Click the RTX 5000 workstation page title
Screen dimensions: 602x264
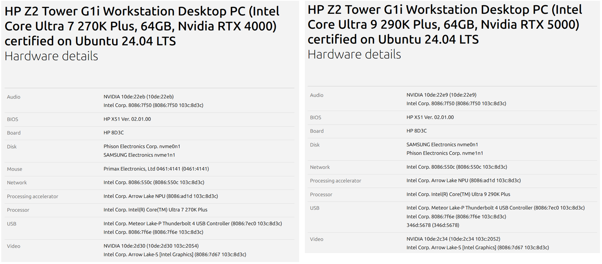pyautogui.click(x=445, y=24)
